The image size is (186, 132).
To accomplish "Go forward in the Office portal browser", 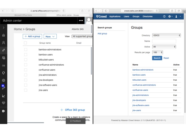I will click(7, 11).
